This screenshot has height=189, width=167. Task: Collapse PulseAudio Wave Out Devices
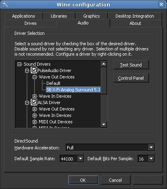pyautogui.click(x=34, y=77)
